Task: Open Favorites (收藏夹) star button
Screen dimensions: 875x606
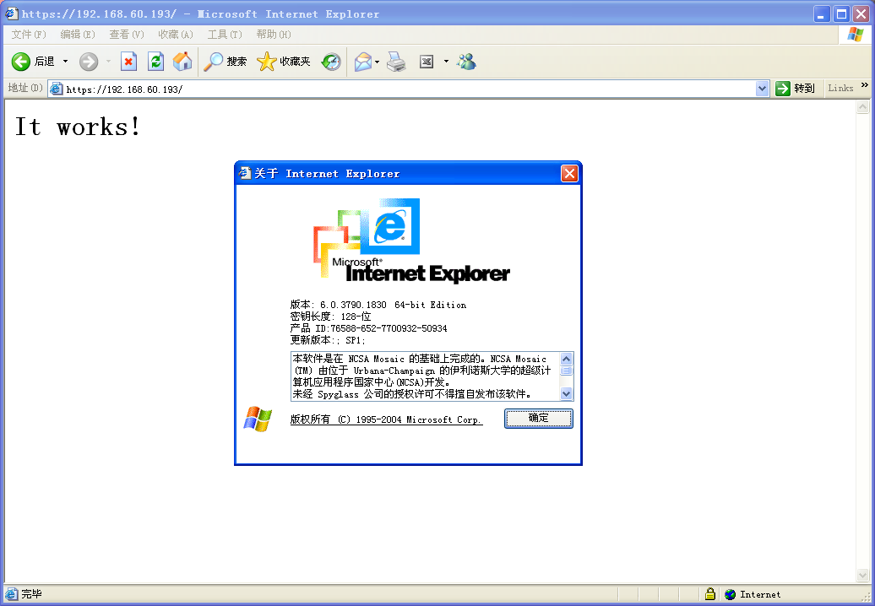Action: 284,62
